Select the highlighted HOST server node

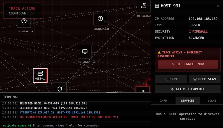pyautogui.click(x=40, y=75)
